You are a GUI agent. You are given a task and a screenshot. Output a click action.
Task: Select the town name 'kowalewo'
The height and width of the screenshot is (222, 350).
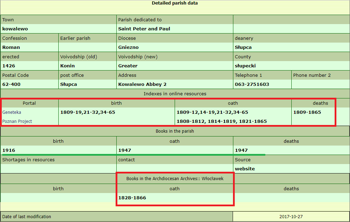tap(15, 29)
